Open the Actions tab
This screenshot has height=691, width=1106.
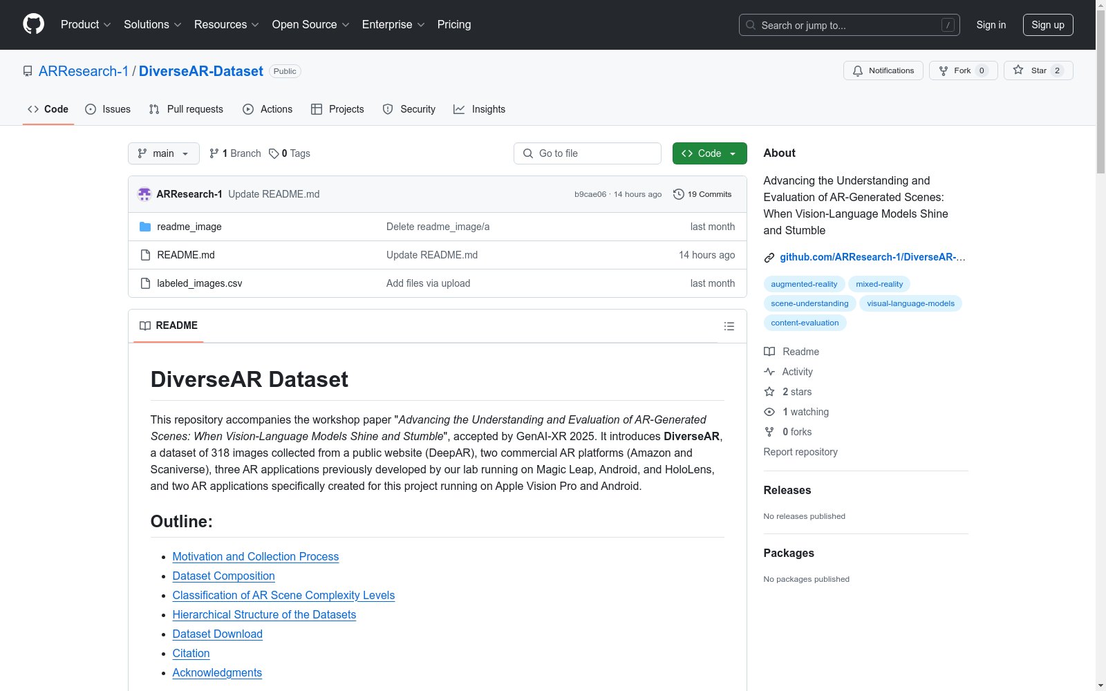click(x=268, y=109)
